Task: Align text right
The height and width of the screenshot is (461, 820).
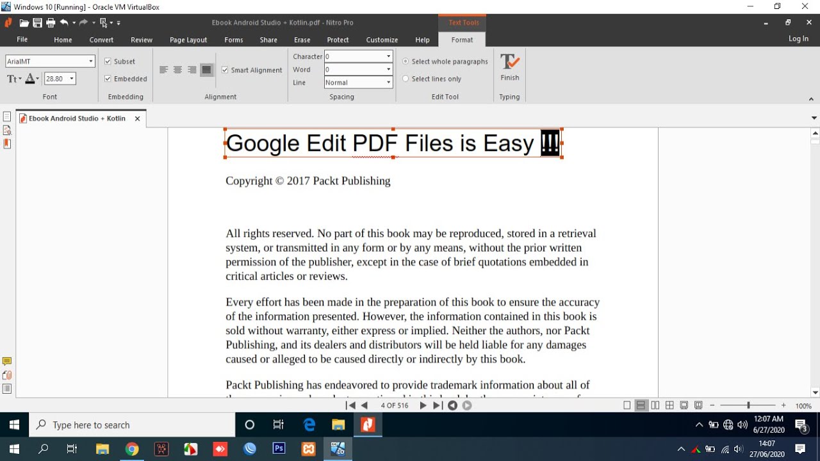Action: [192, 70]
